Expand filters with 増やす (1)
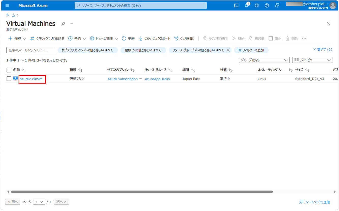This screenshot has height=211, width=339. click(x=322, y=49)
